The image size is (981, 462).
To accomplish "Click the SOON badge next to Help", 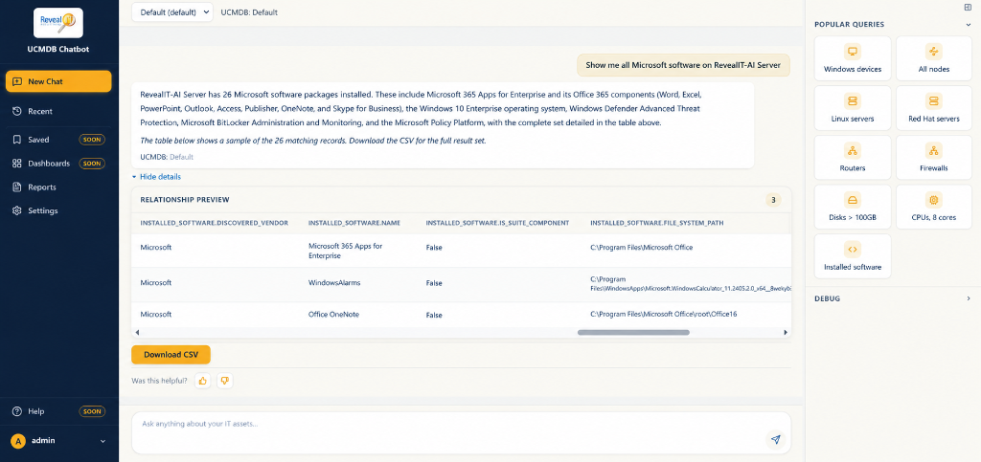I will [92, 411].
